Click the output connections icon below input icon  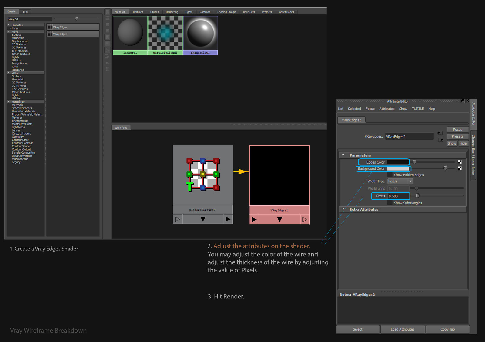click(440, 140)
